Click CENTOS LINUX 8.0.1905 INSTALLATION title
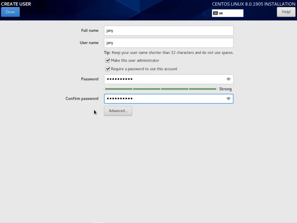 coord(253,4)
